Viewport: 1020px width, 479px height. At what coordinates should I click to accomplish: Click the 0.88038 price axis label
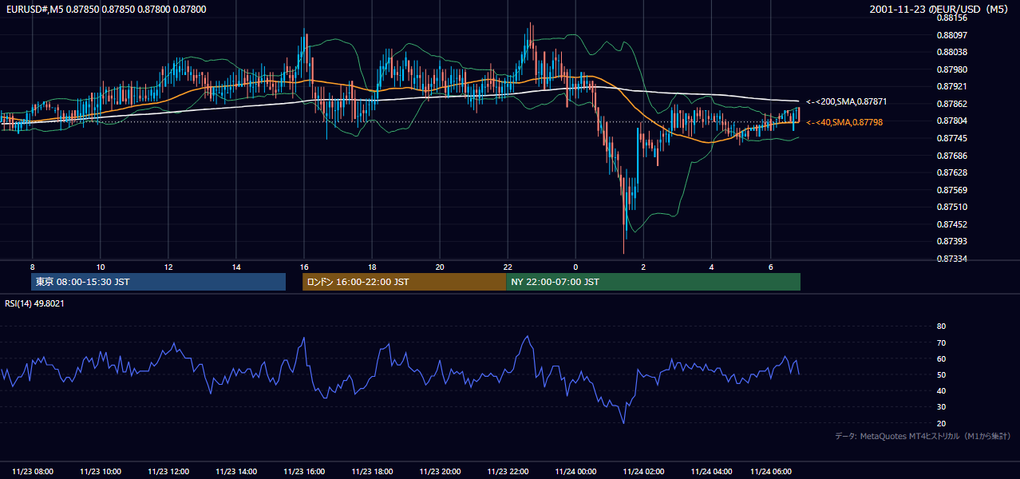tap(951, 52)
